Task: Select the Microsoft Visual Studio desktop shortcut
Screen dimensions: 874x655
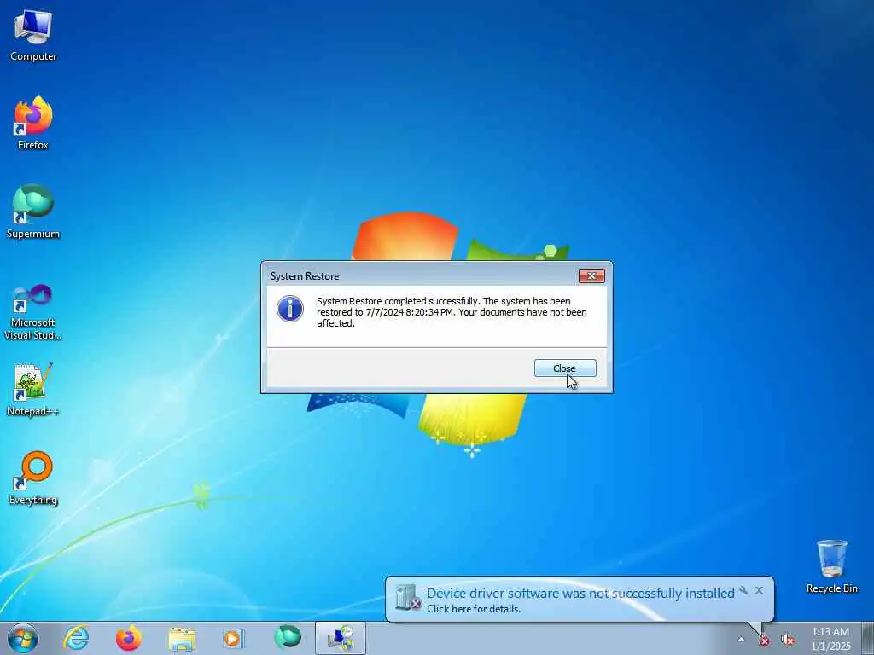Action: (x=33, y=312)
